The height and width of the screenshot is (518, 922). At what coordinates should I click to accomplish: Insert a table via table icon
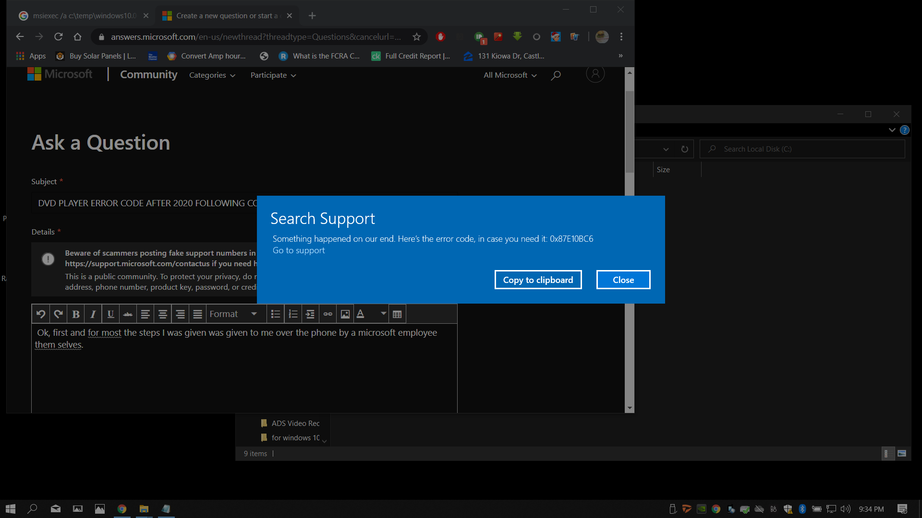coord(397,314)
